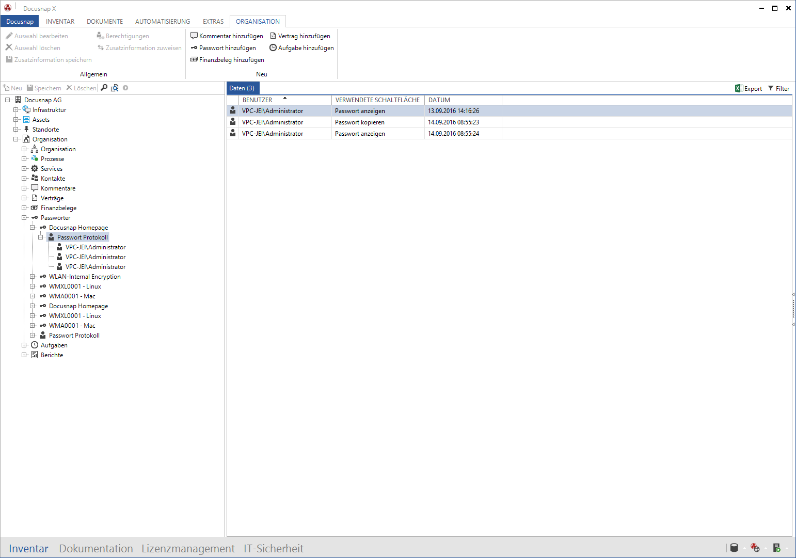This screenshot has width=796, height=558.
Task: Click the Aufgaben clock icon in tree
Action: click(x=35, y=345)
